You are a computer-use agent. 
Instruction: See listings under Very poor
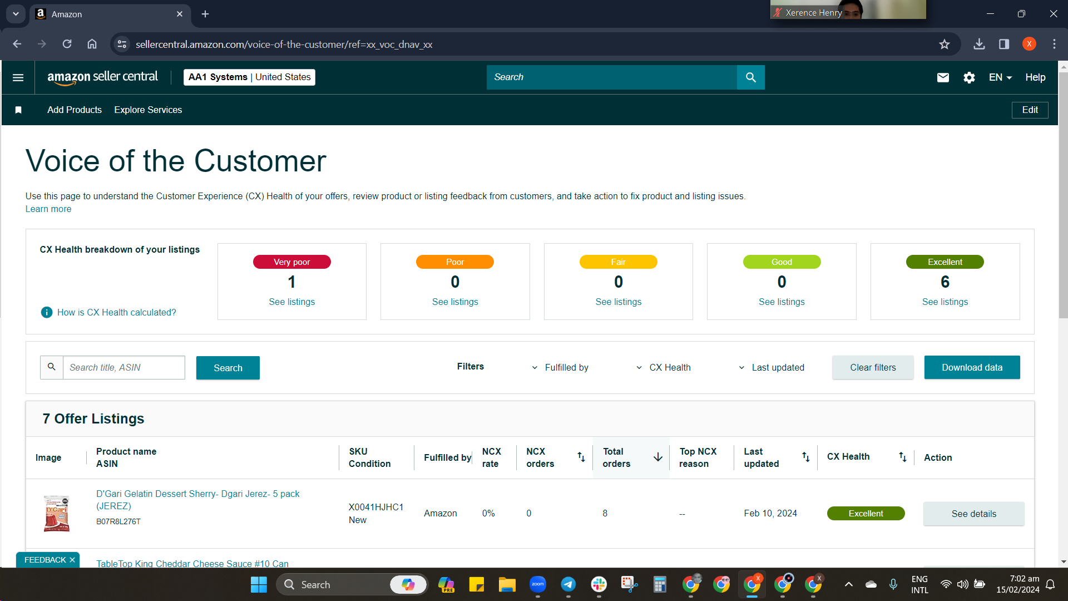pyautogui.click(x=291, y=302)
